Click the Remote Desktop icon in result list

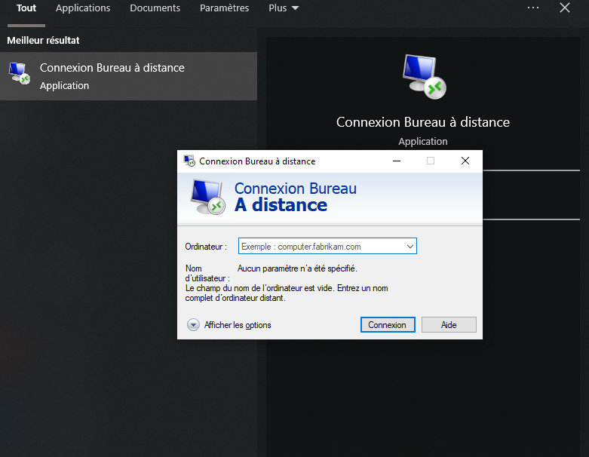19,73
